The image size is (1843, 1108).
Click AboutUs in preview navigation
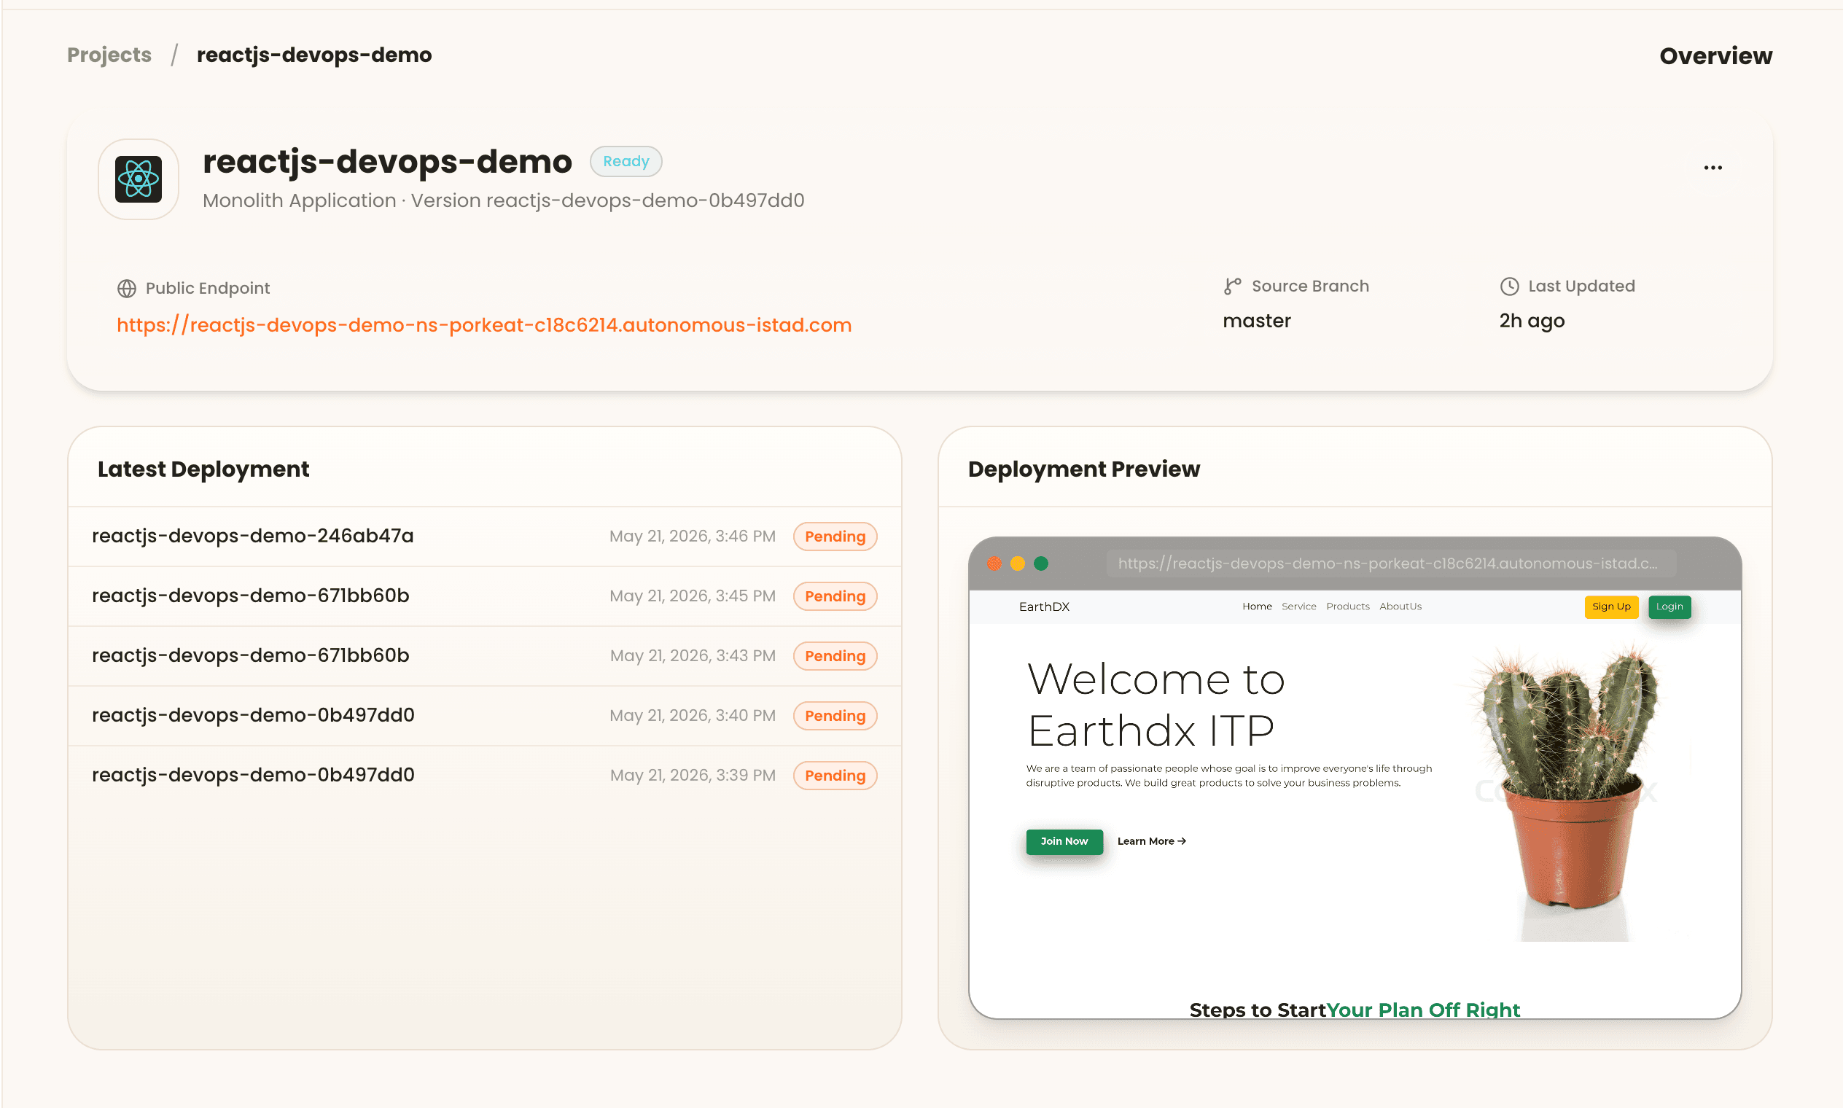click(1400, 606)
